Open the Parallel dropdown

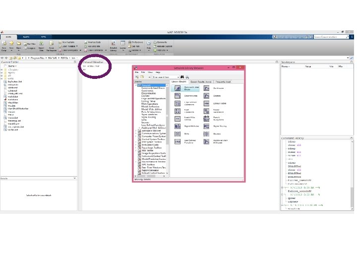point(135,50)
